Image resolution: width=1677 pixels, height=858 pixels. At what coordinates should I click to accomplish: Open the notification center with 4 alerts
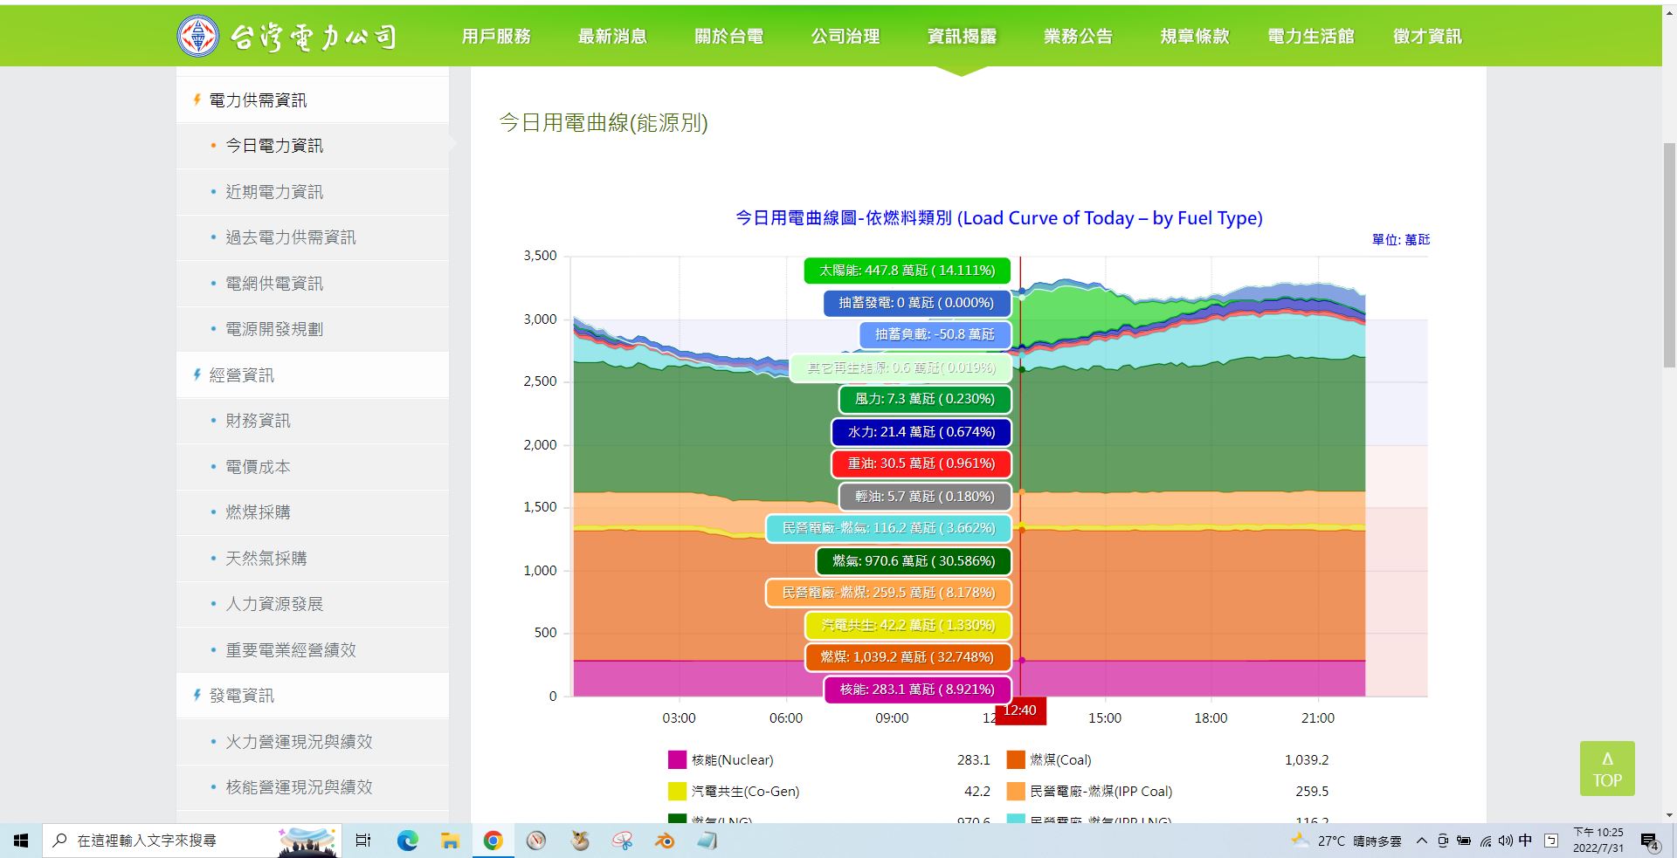click(1649, 841)
